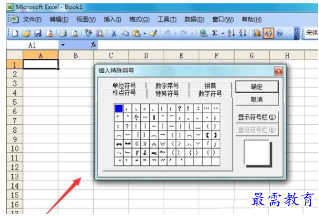Image resolution: width=319 pixels, height=217 pixels.
Task: Click the Redo arrow icon
Action: 184,33
